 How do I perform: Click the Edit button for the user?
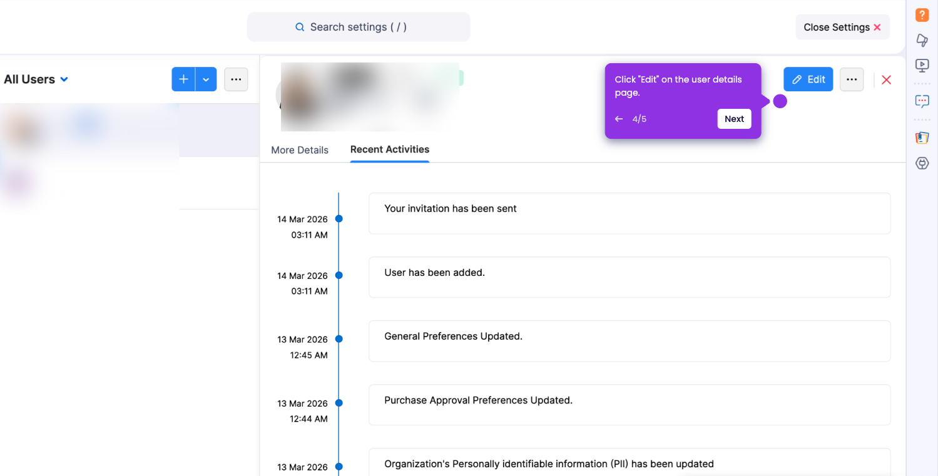coord(808,79)
